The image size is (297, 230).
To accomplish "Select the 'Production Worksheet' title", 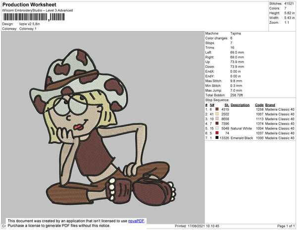I will tap(29, 5).
